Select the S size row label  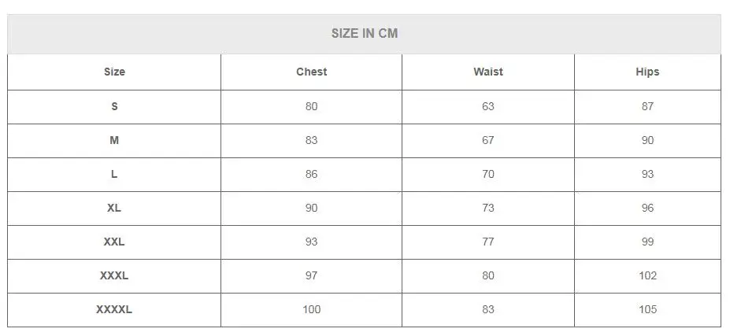tap(114, 106)
